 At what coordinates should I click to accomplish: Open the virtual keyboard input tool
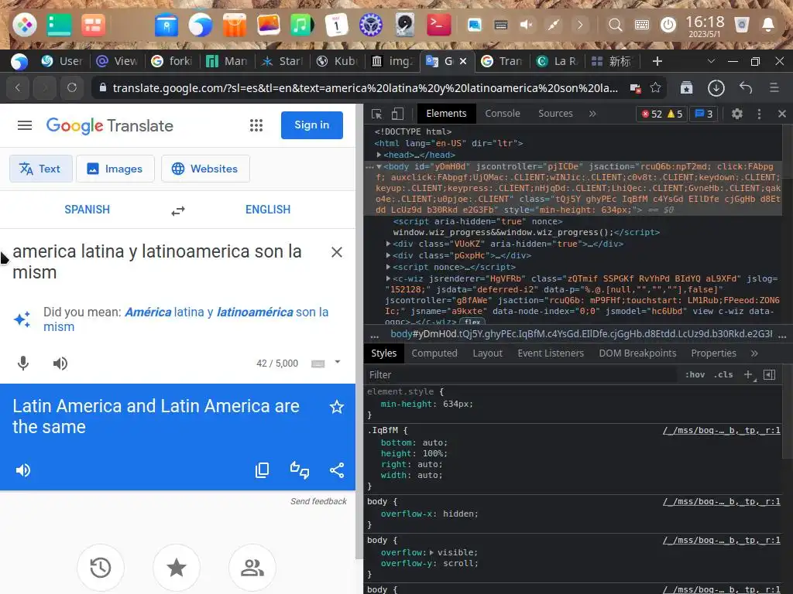point(318,364)
